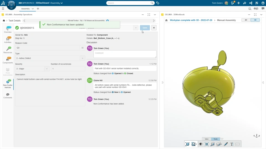Click the play animation tool
Screen dimensions: 266x149
click(x=188, y=144)
